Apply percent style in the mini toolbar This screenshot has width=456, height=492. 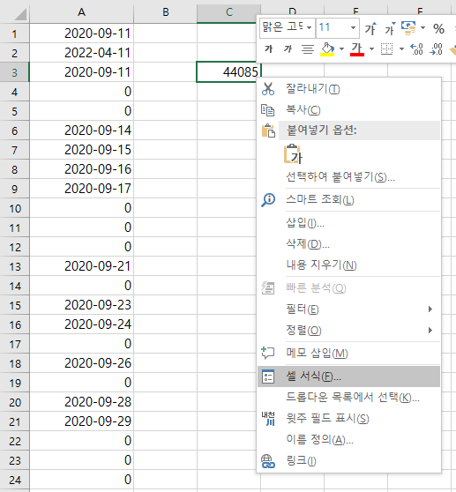pyautogui.click(x=438, y=29)
